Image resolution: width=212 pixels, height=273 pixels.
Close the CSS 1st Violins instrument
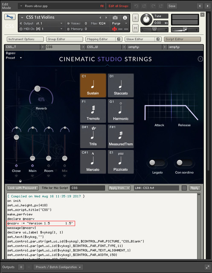click(202, 15)
